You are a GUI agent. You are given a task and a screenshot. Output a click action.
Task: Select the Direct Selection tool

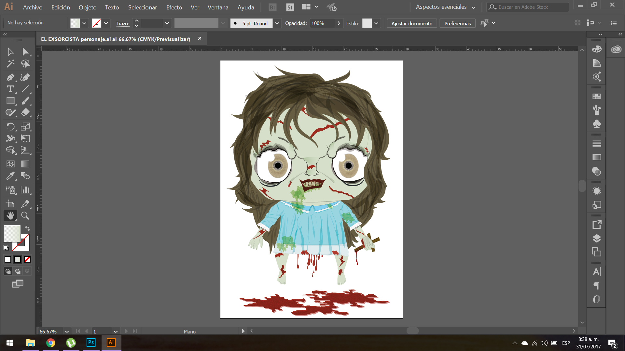click(25, 52)
